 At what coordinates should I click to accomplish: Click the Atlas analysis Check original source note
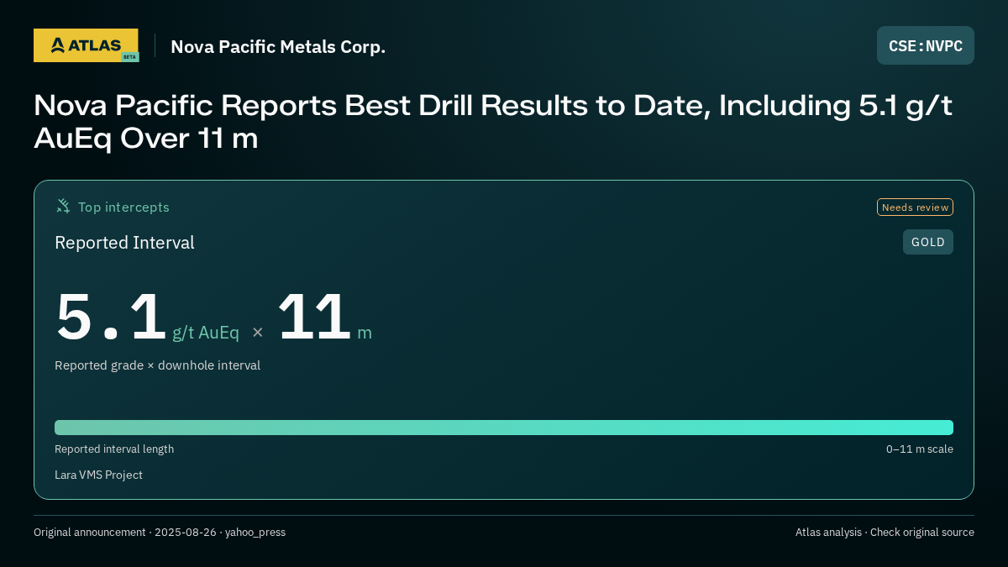tap(885, 533)
